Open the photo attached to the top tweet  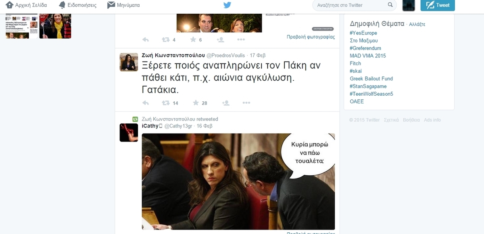pos(219,23)
